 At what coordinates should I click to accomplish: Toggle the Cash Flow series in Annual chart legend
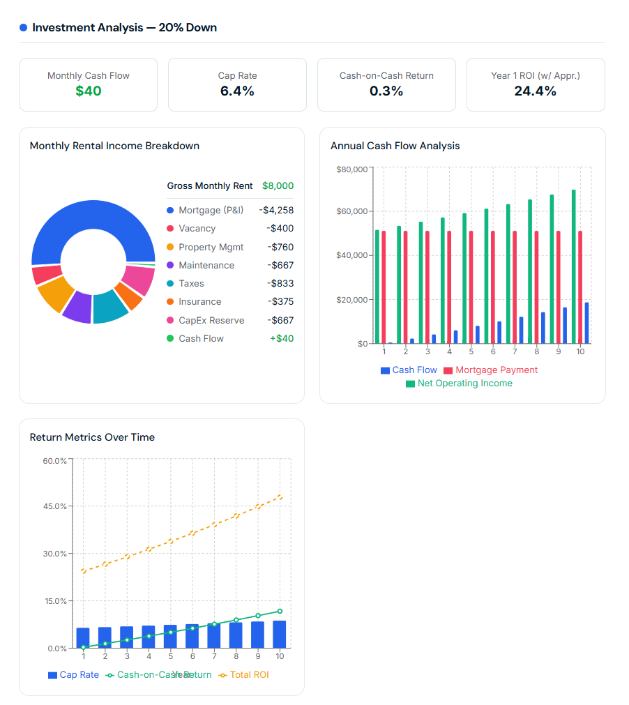(409, 370)
